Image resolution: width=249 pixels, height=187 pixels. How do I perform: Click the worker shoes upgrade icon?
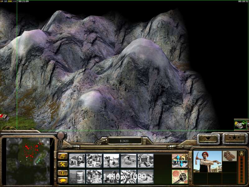(229, 156)
